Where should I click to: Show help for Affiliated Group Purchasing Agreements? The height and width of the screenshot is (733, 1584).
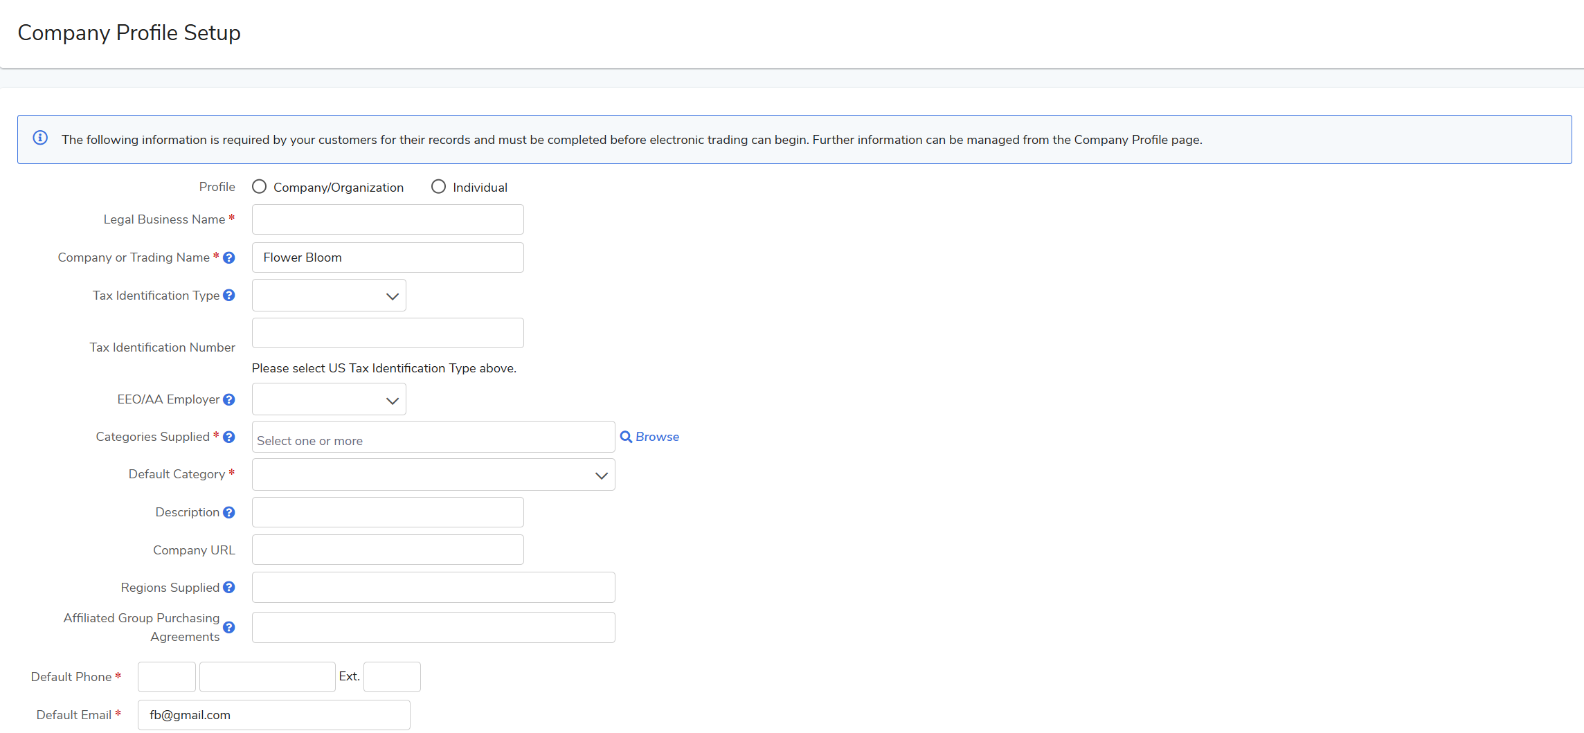click(229, 627)
